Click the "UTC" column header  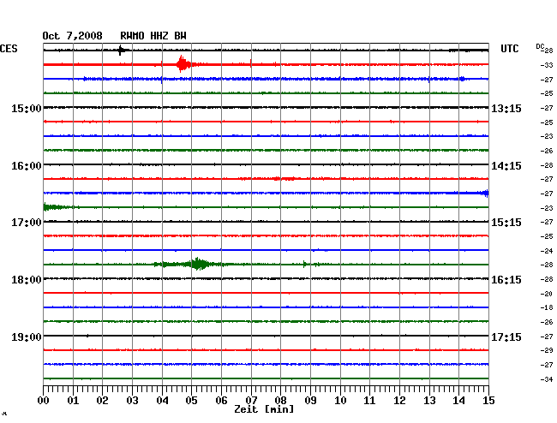tap(509, 49)
